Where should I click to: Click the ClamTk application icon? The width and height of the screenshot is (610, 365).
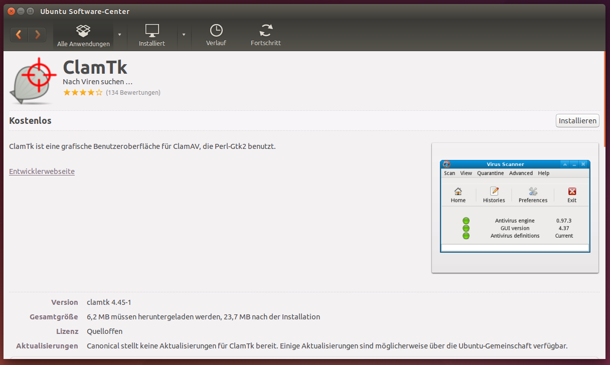pos(33,82)
